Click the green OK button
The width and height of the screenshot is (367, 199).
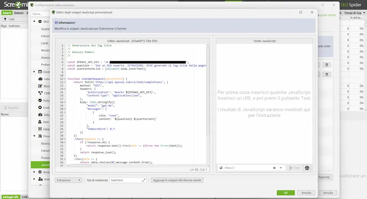point(286,193)
